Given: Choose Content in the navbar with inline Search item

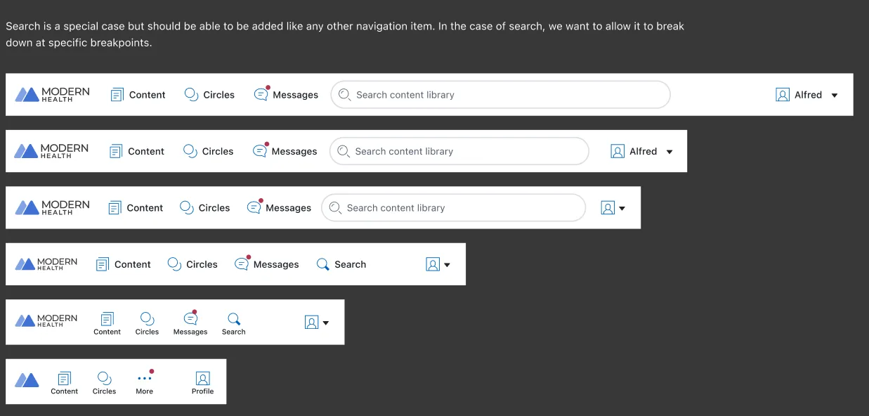Looking at the screenshot, I should pos(124,264).
